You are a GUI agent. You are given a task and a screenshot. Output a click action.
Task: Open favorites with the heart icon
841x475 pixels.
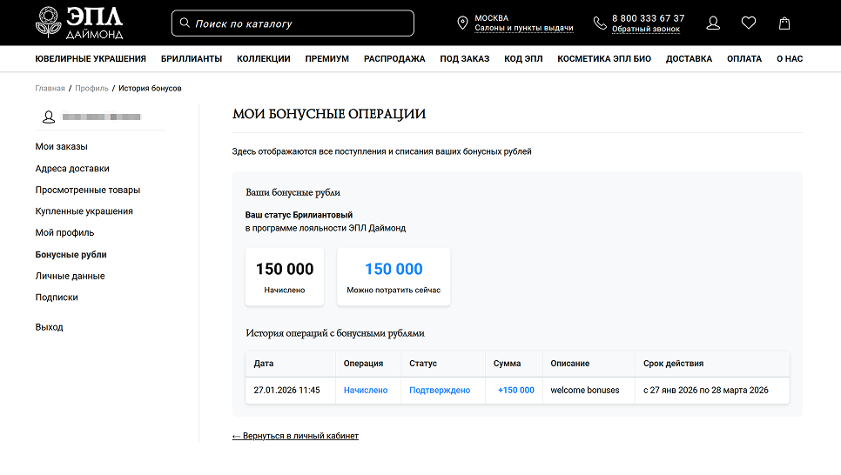(x=748, y=23)
